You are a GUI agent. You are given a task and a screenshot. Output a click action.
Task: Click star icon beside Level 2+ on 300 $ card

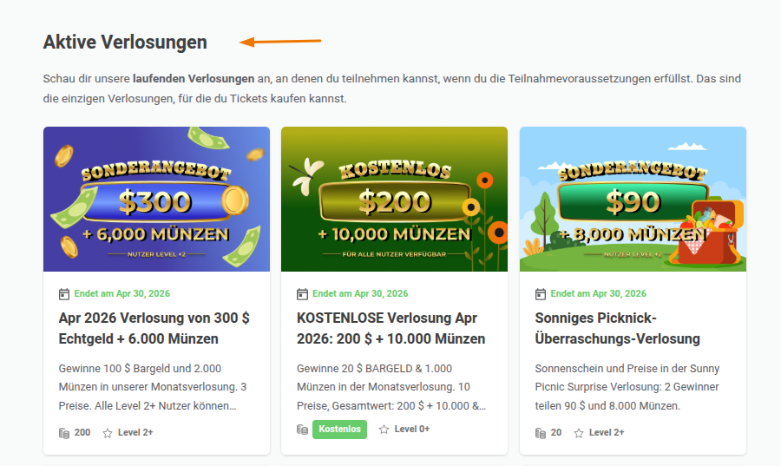pos(107,433)
